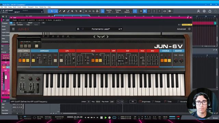Step to next preset with arrows
The image size is (219, 123).
point(121,29)
